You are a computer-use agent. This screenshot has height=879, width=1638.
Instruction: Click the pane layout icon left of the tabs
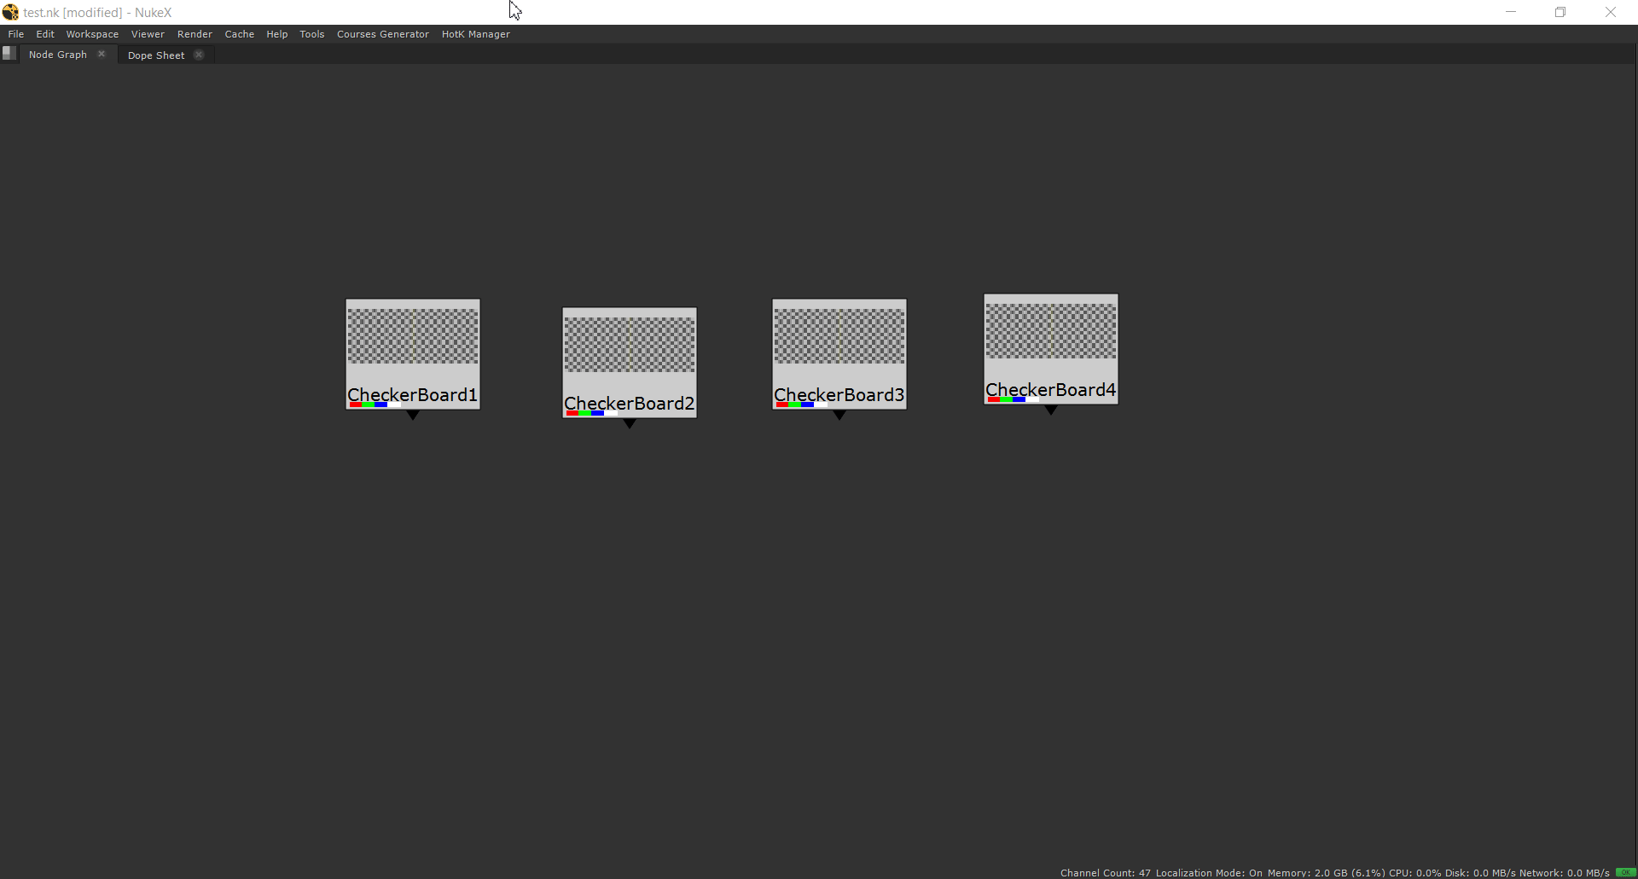pos(9,53)
